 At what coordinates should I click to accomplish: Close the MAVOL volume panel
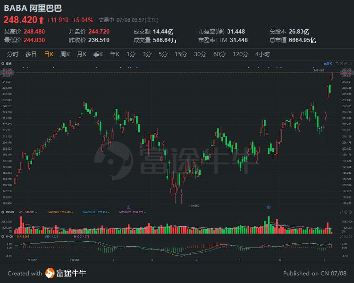(350, 212)
